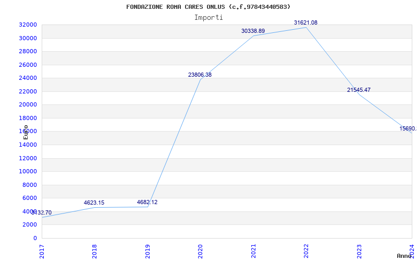
Task: Select data label 4623.15
Action: (x=94, y=203)
